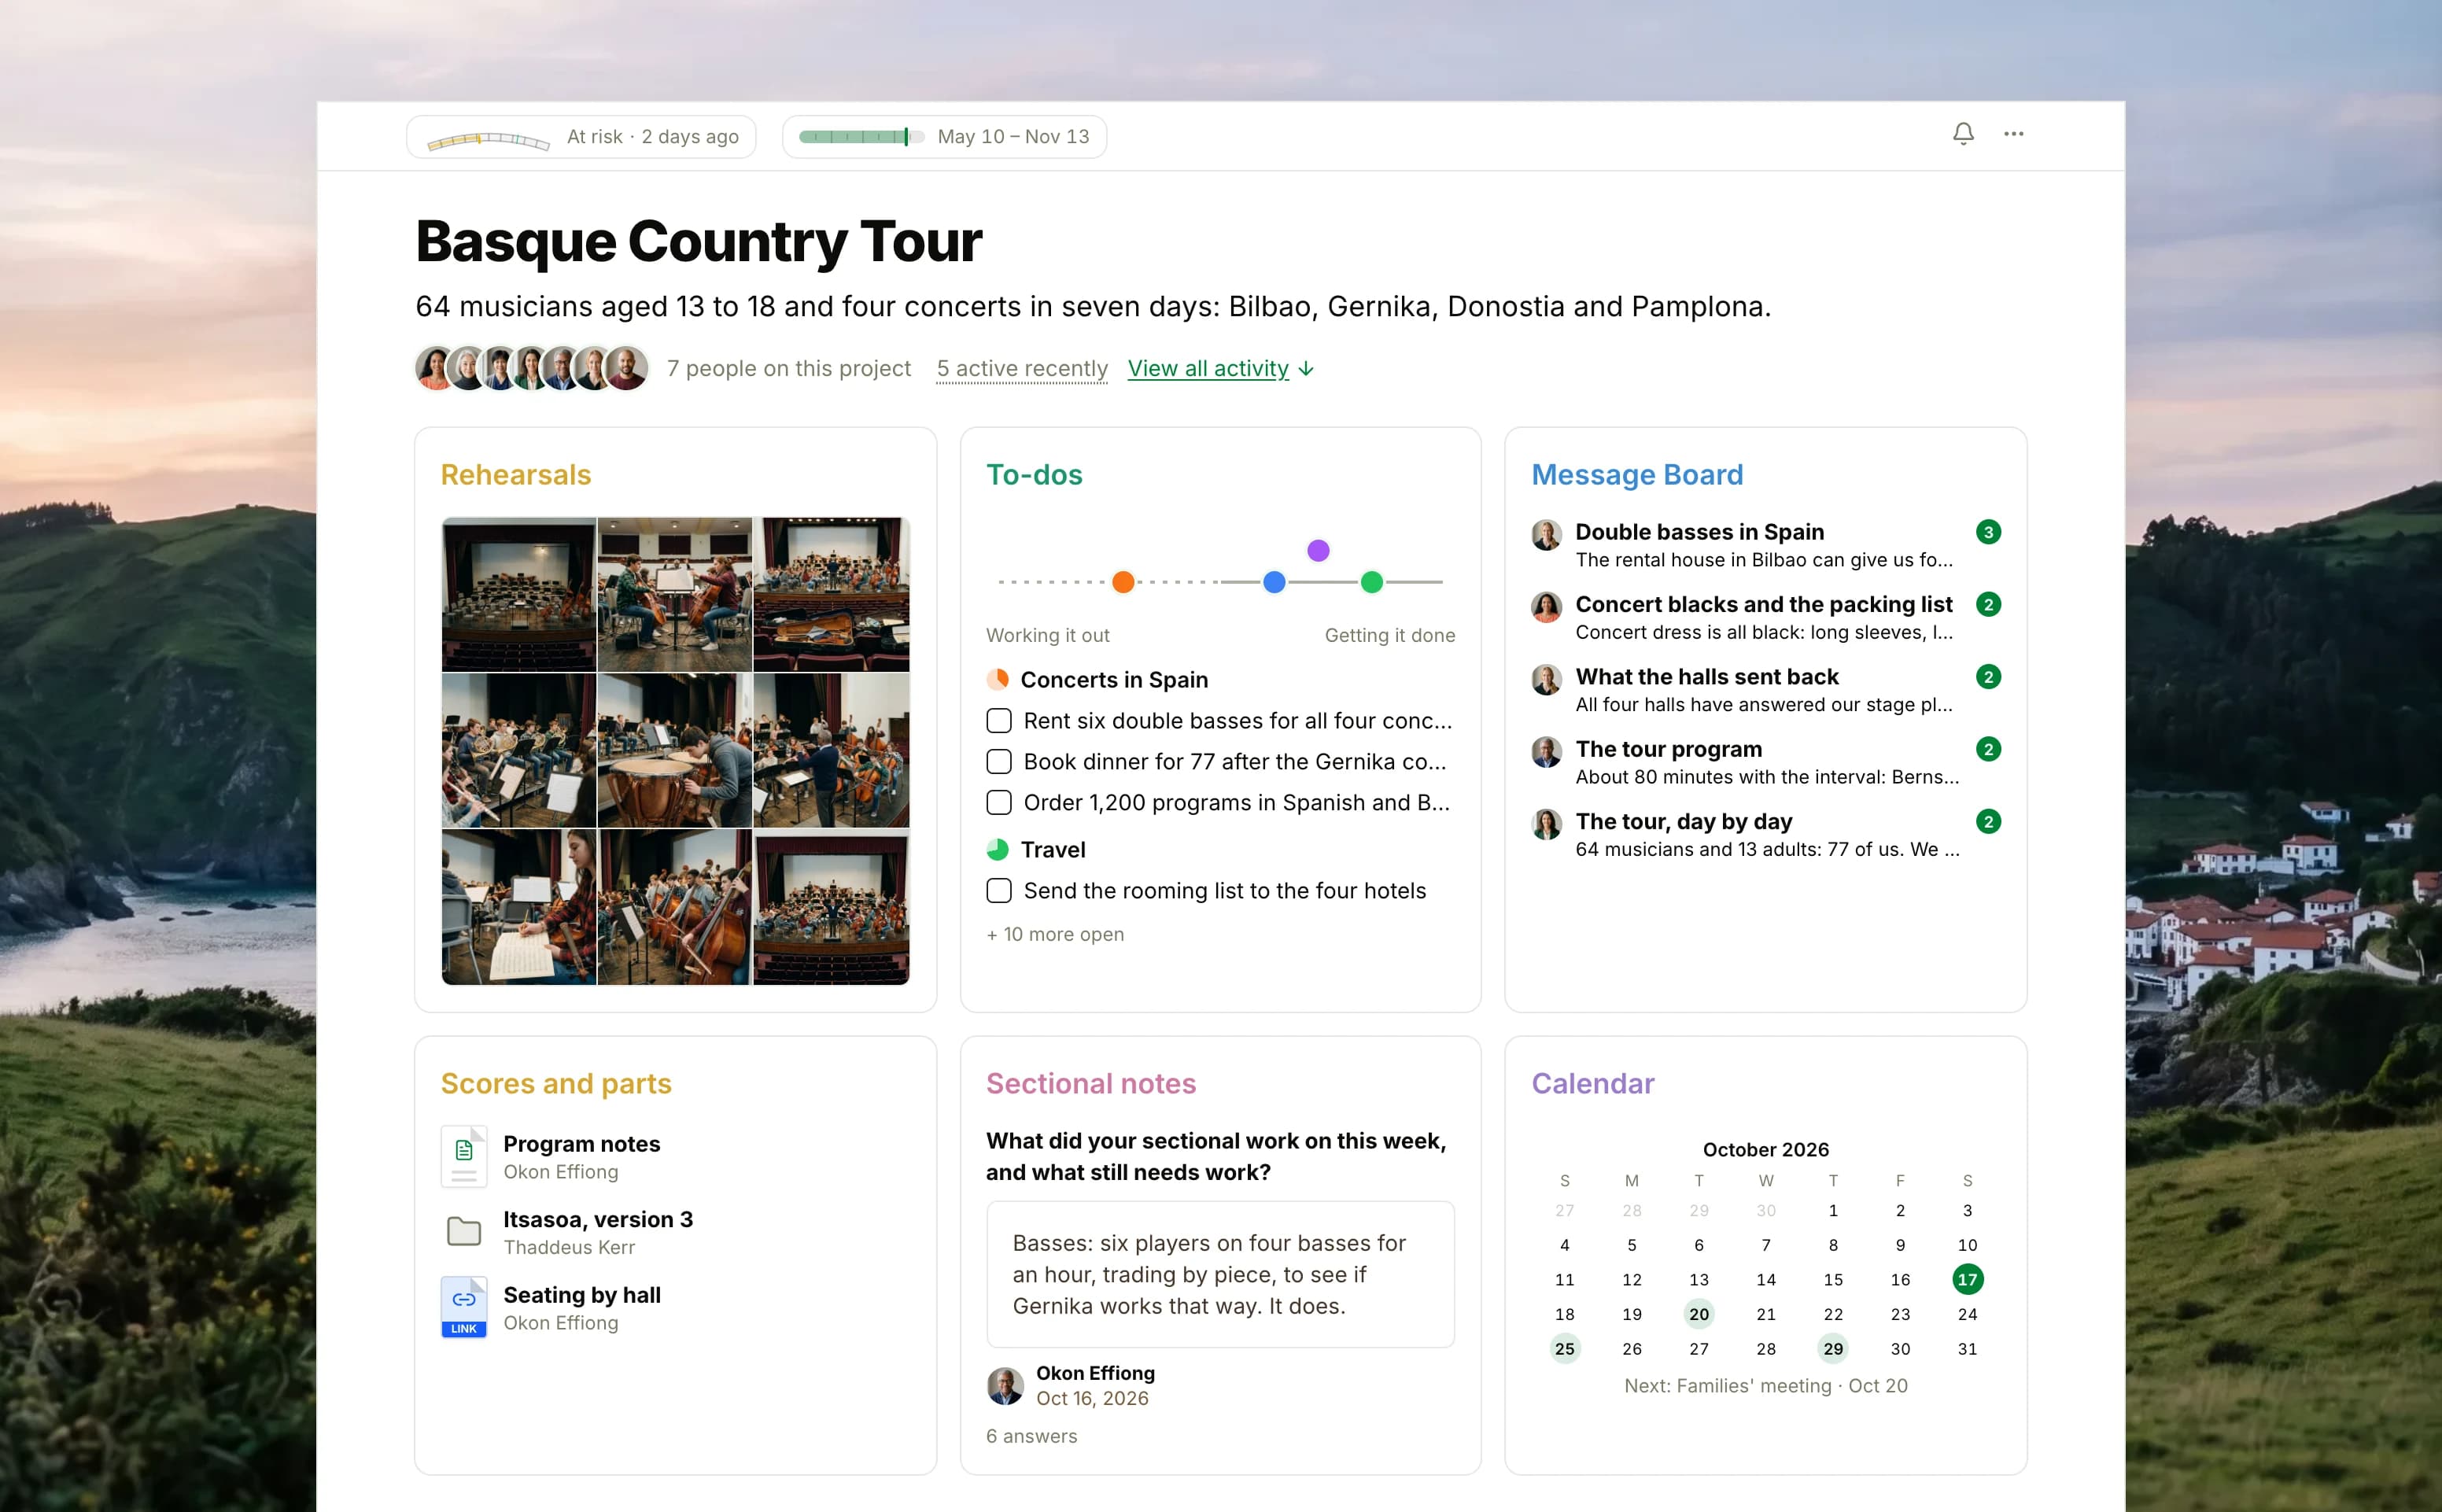Expand the 10 more open to-dos

click(1055, 934)
